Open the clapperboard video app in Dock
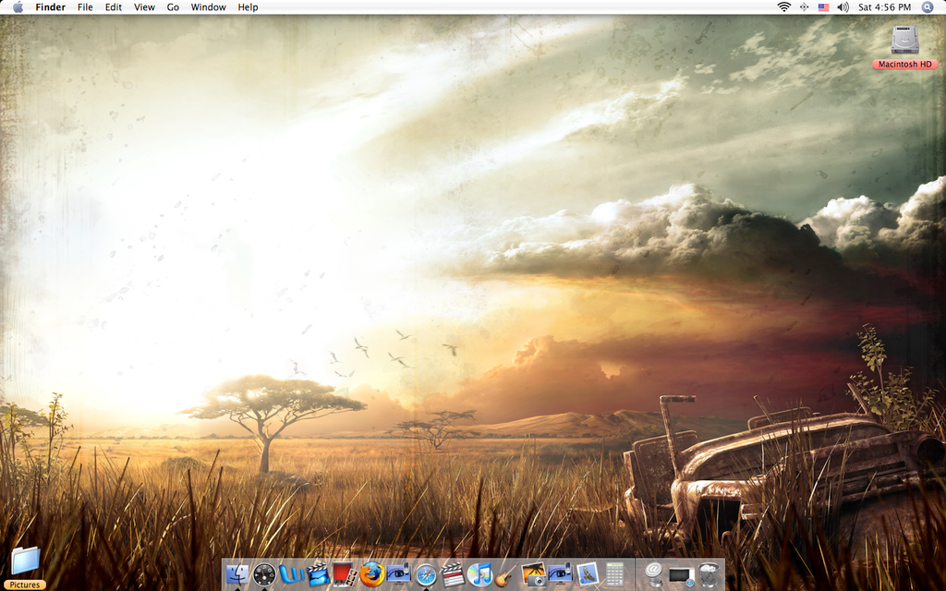 click(453, 574)
